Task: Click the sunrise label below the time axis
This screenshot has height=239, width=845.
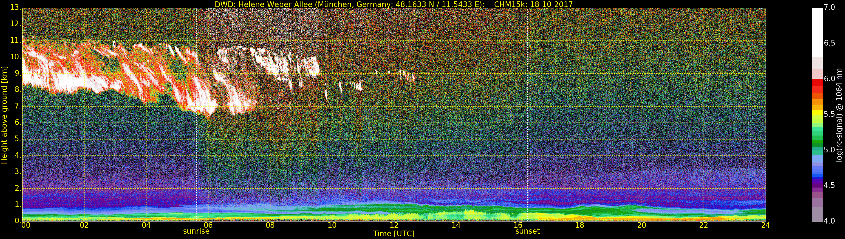Action: click(196, 231)
